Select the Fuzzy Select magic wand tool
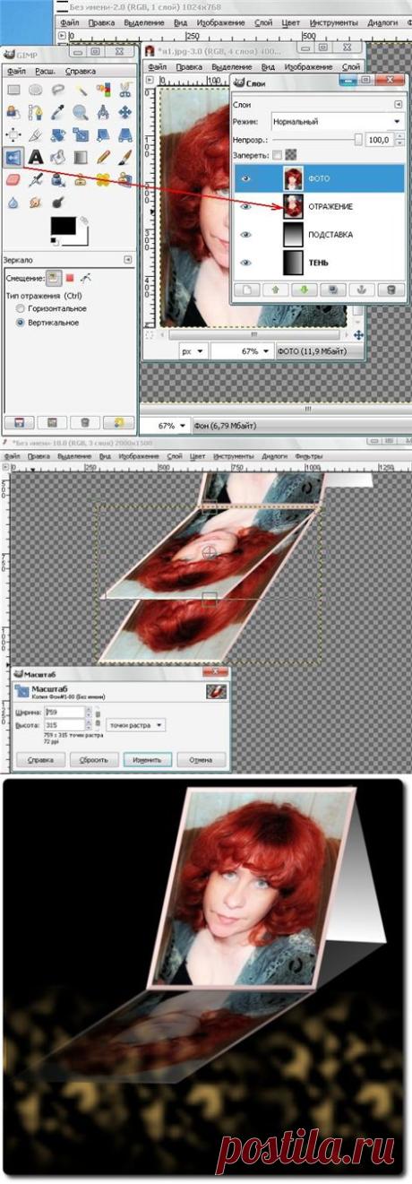The height and width of the screenshot is (1184, 412). (x=81, y=89)
